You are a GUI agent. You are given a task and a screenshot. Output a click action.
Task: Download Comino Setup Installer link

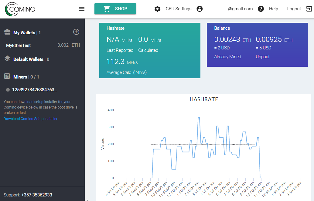point(30,119)
